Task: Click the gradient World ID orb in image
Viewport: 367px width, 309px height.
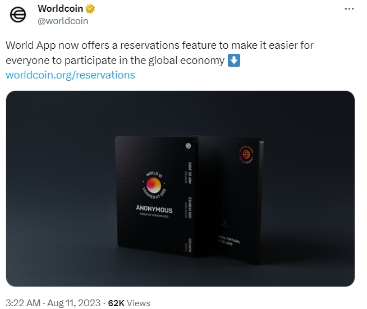Action: 153,186
